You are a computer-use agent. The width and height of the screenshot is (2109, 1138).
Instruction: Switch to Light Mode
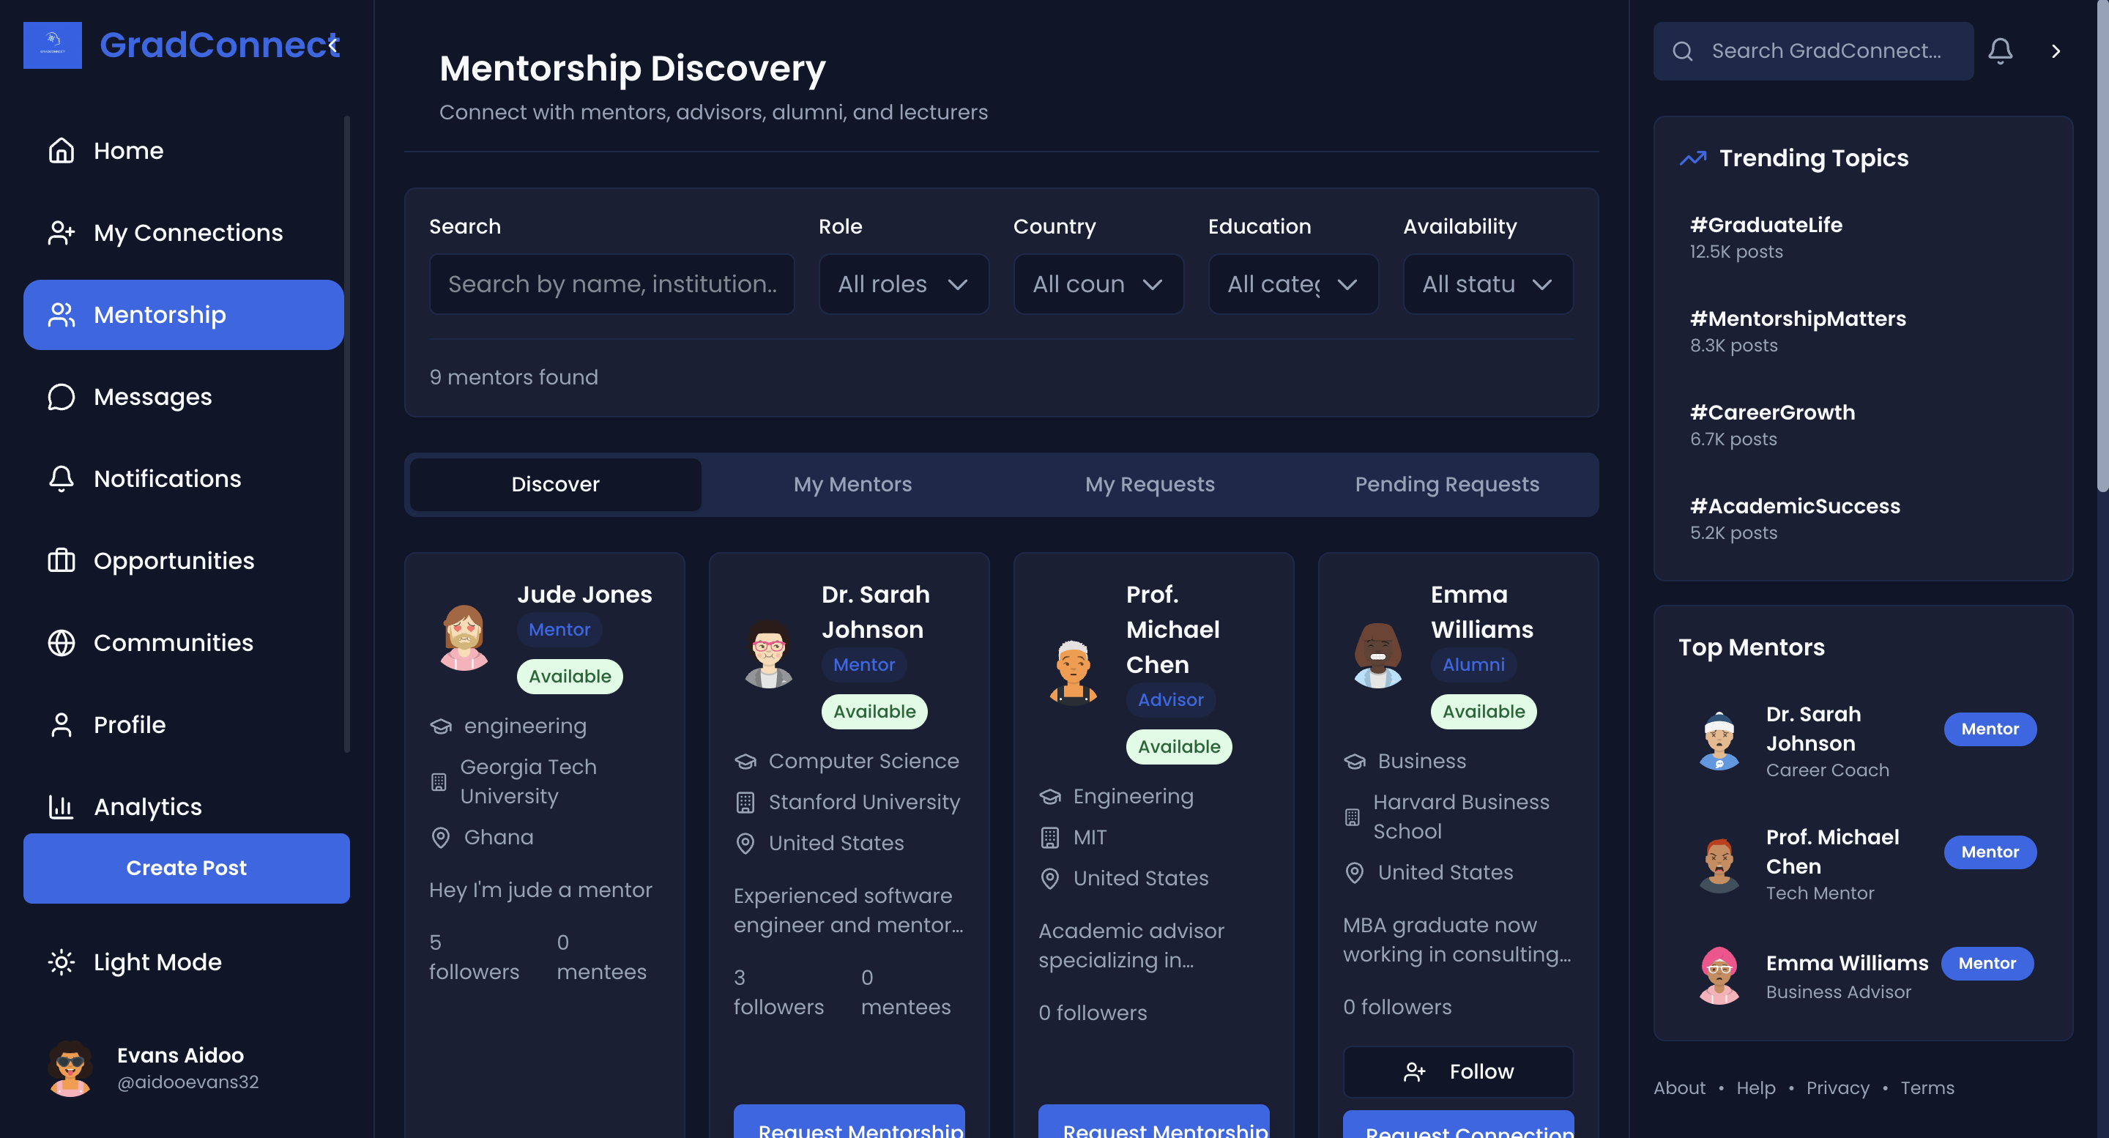point(134,962)
